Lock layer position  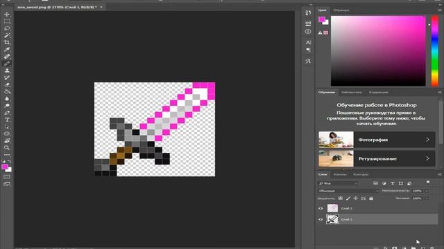(356, 199)
